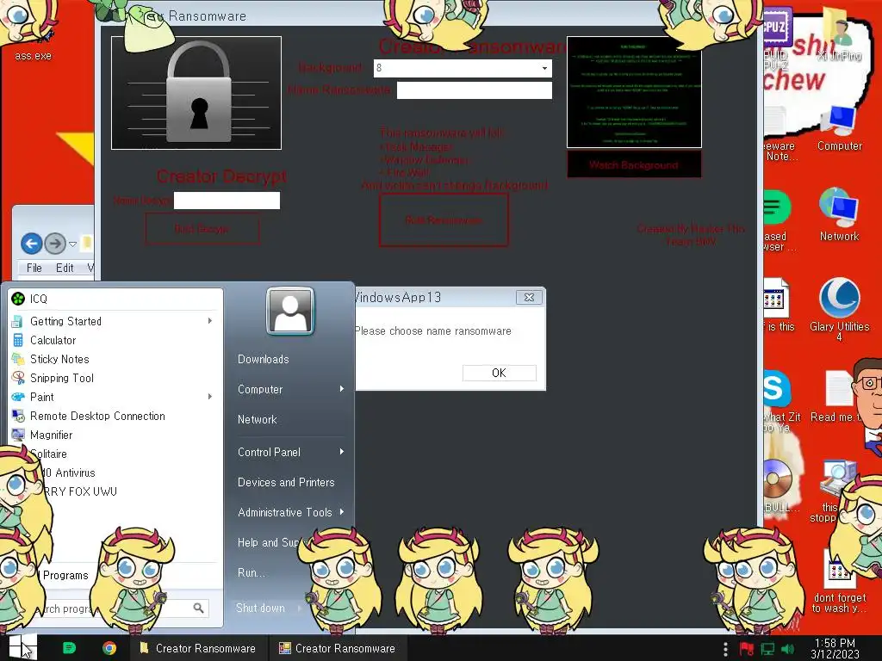Select the Computer desktop icon

click(839, 128)
